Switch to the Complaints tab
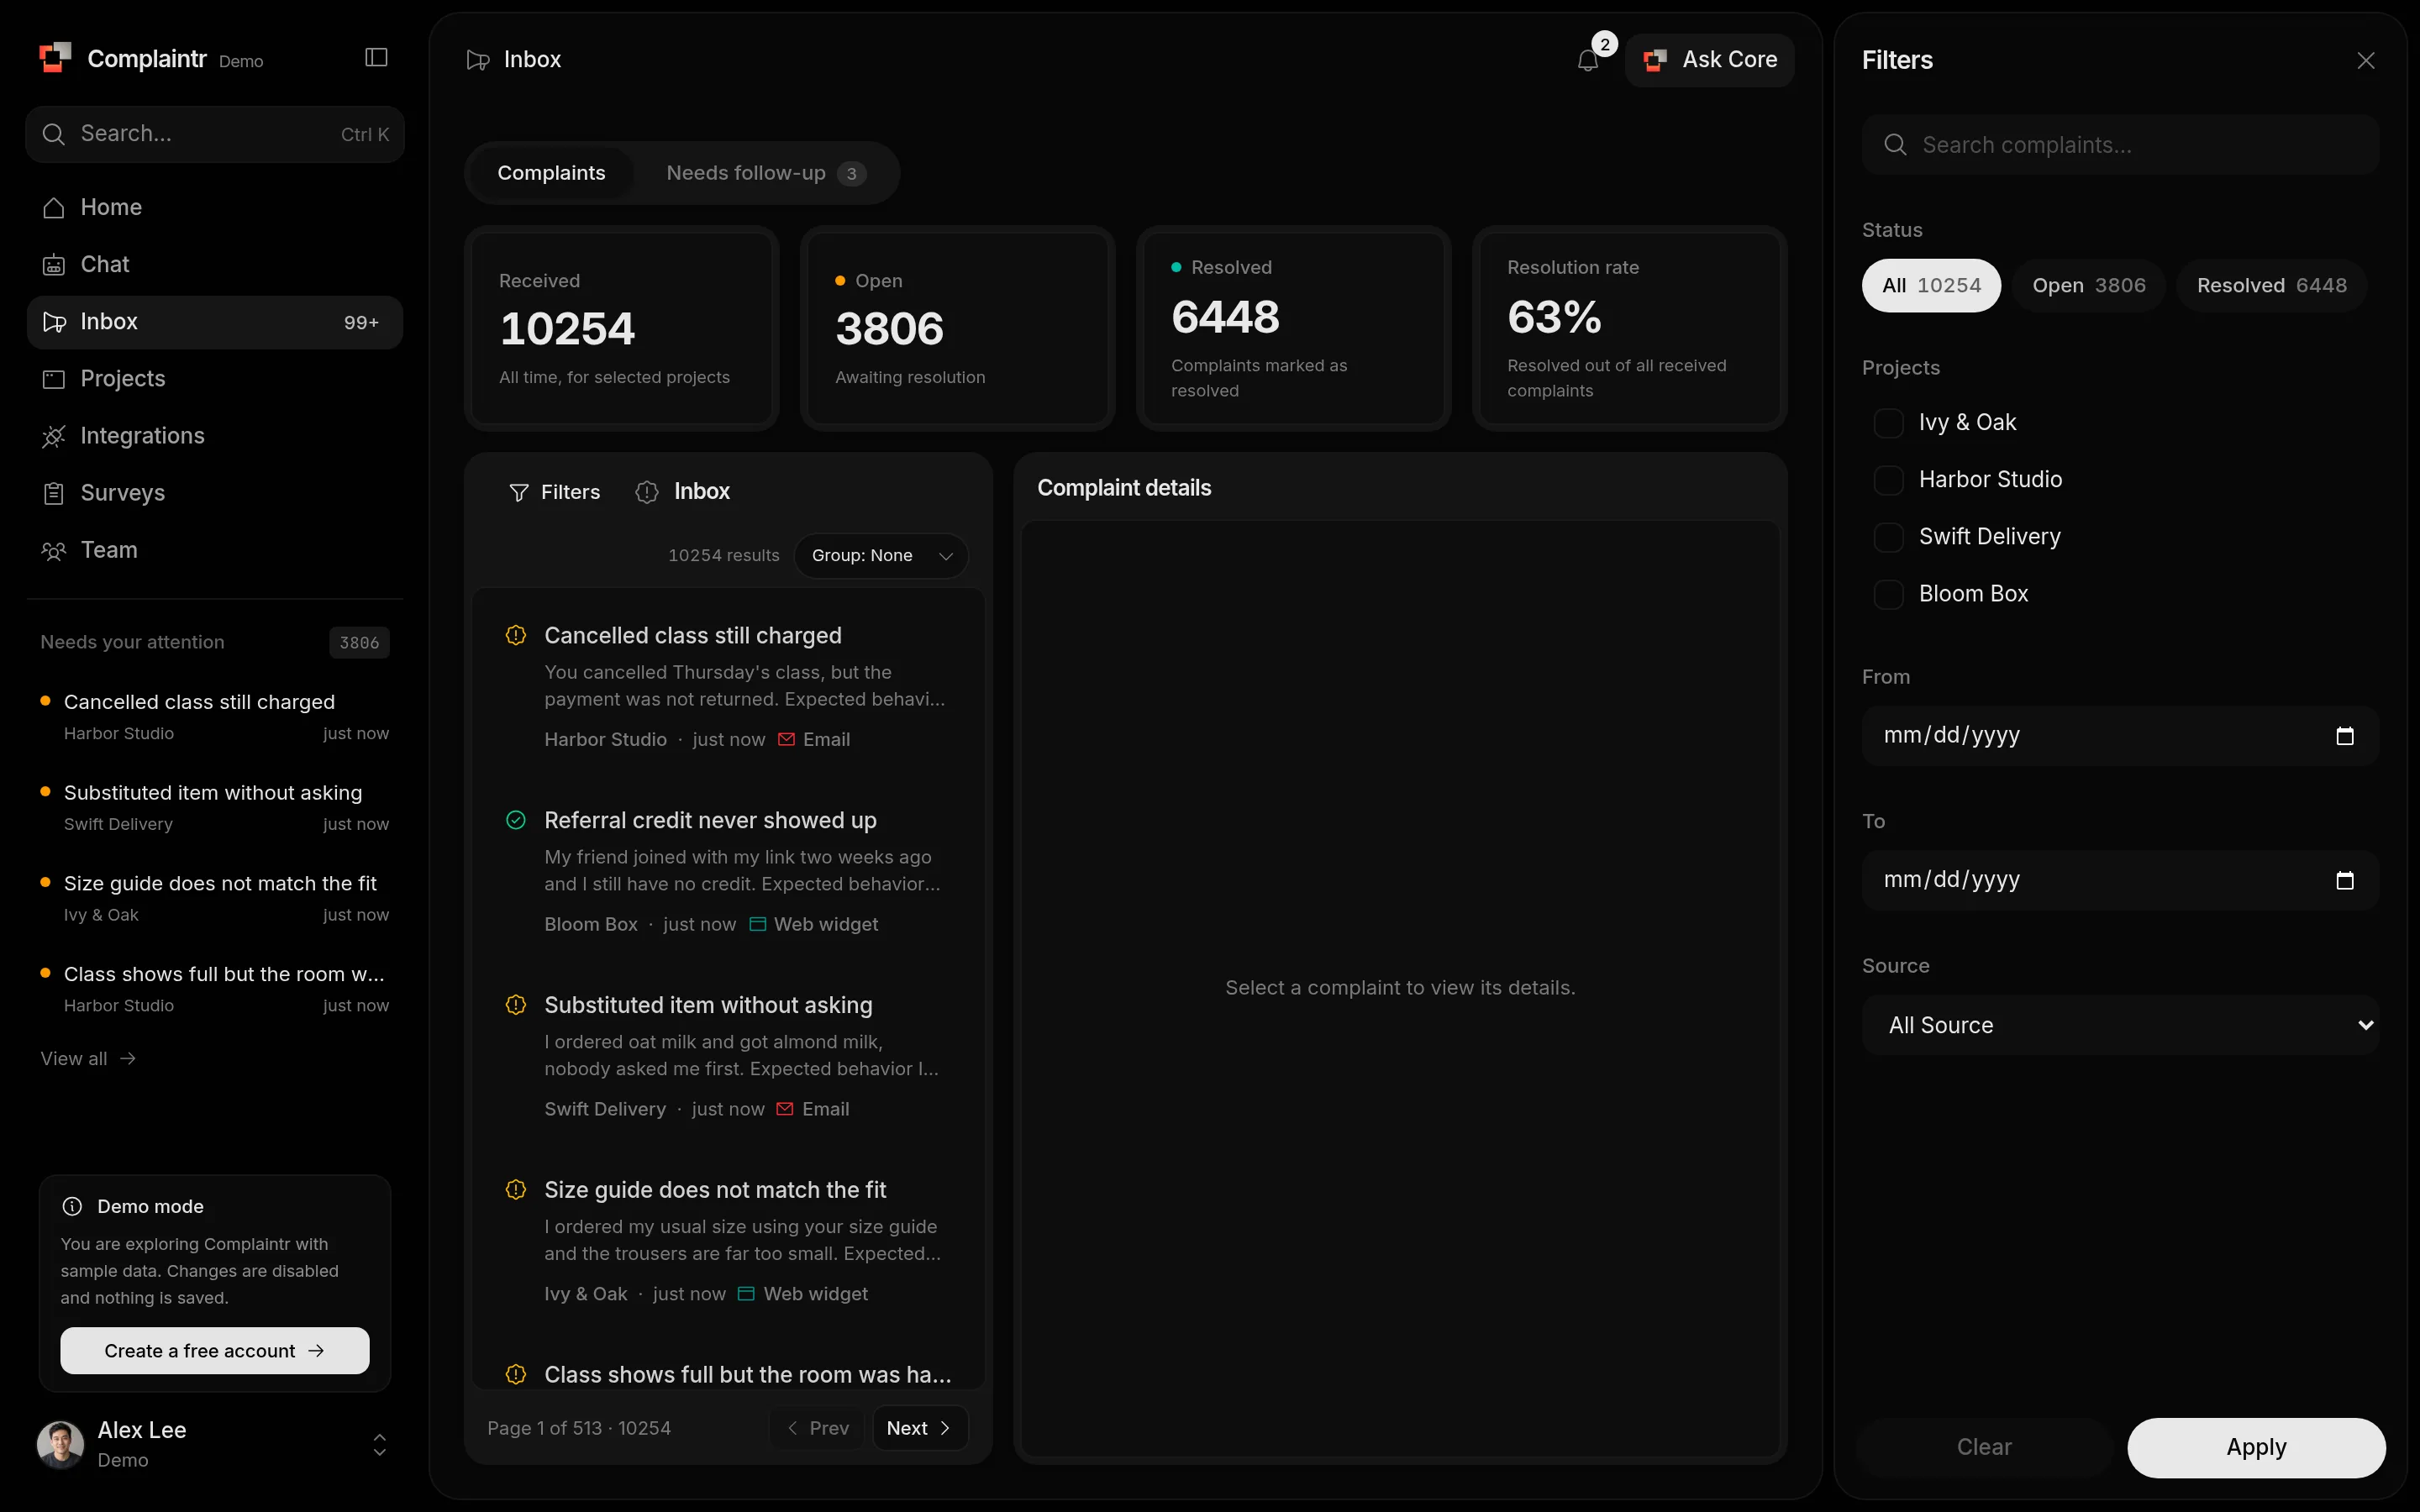2420x1512 pixels. 551,173
